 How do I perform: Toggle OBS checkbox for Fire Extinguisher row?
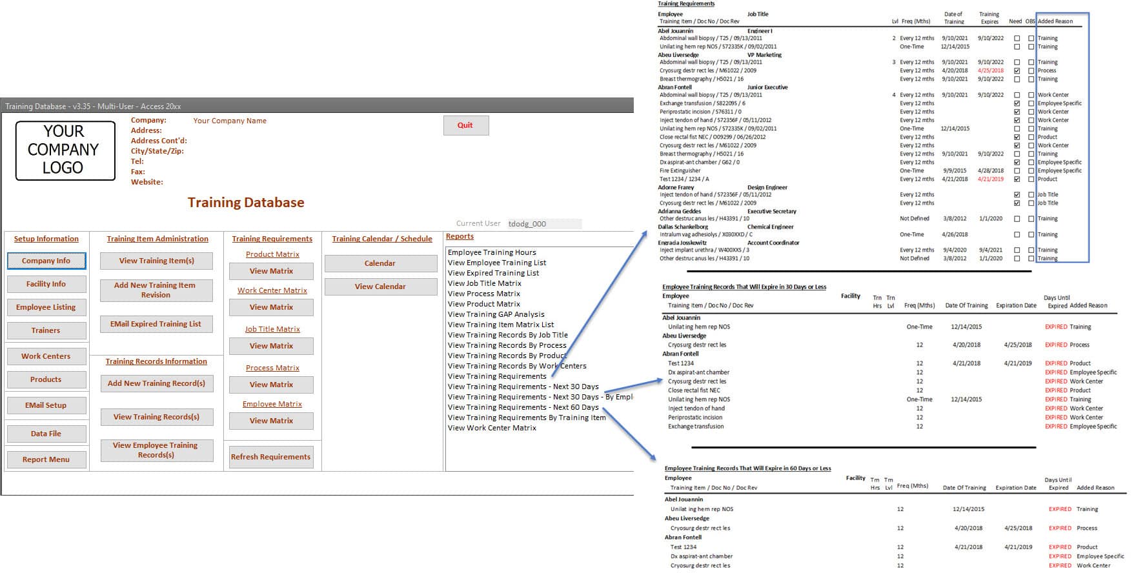coord(1031,171)
